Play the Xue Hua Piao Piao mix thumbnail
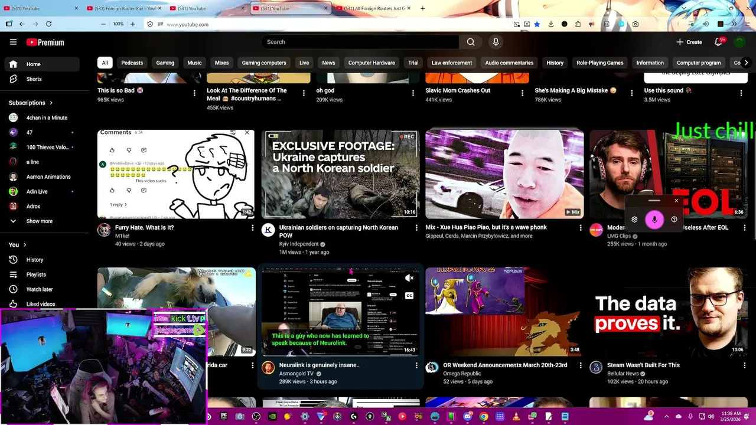The image size is (756, 425). (504, 174)
